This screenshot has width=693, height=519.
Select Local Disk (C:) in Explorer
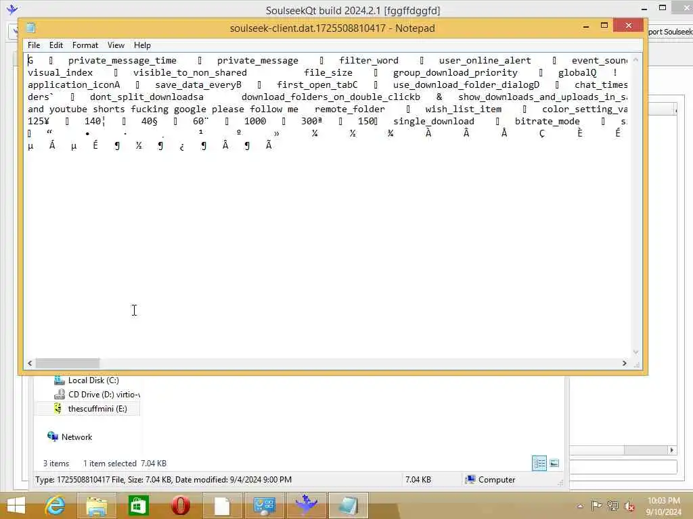pyautogui.click(x=93, y=380)
